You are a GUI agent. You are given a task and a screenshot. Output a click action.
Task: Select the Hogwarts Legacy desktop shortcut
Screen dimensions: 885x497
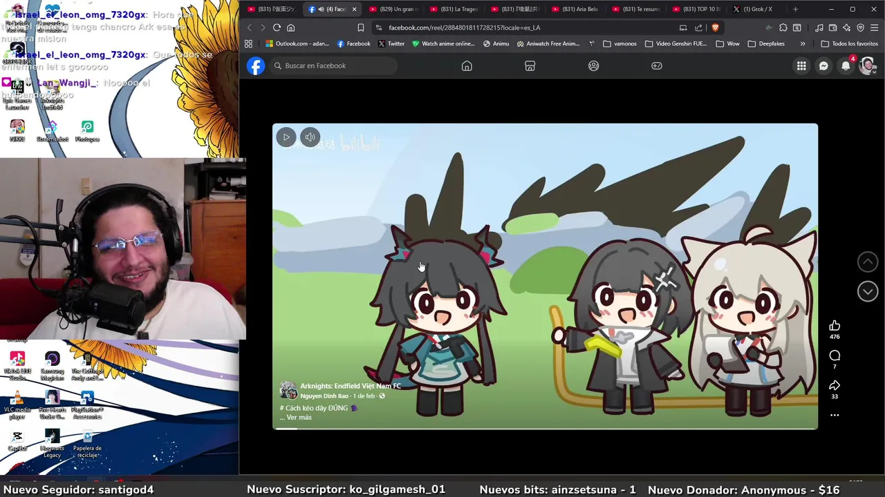53,443
